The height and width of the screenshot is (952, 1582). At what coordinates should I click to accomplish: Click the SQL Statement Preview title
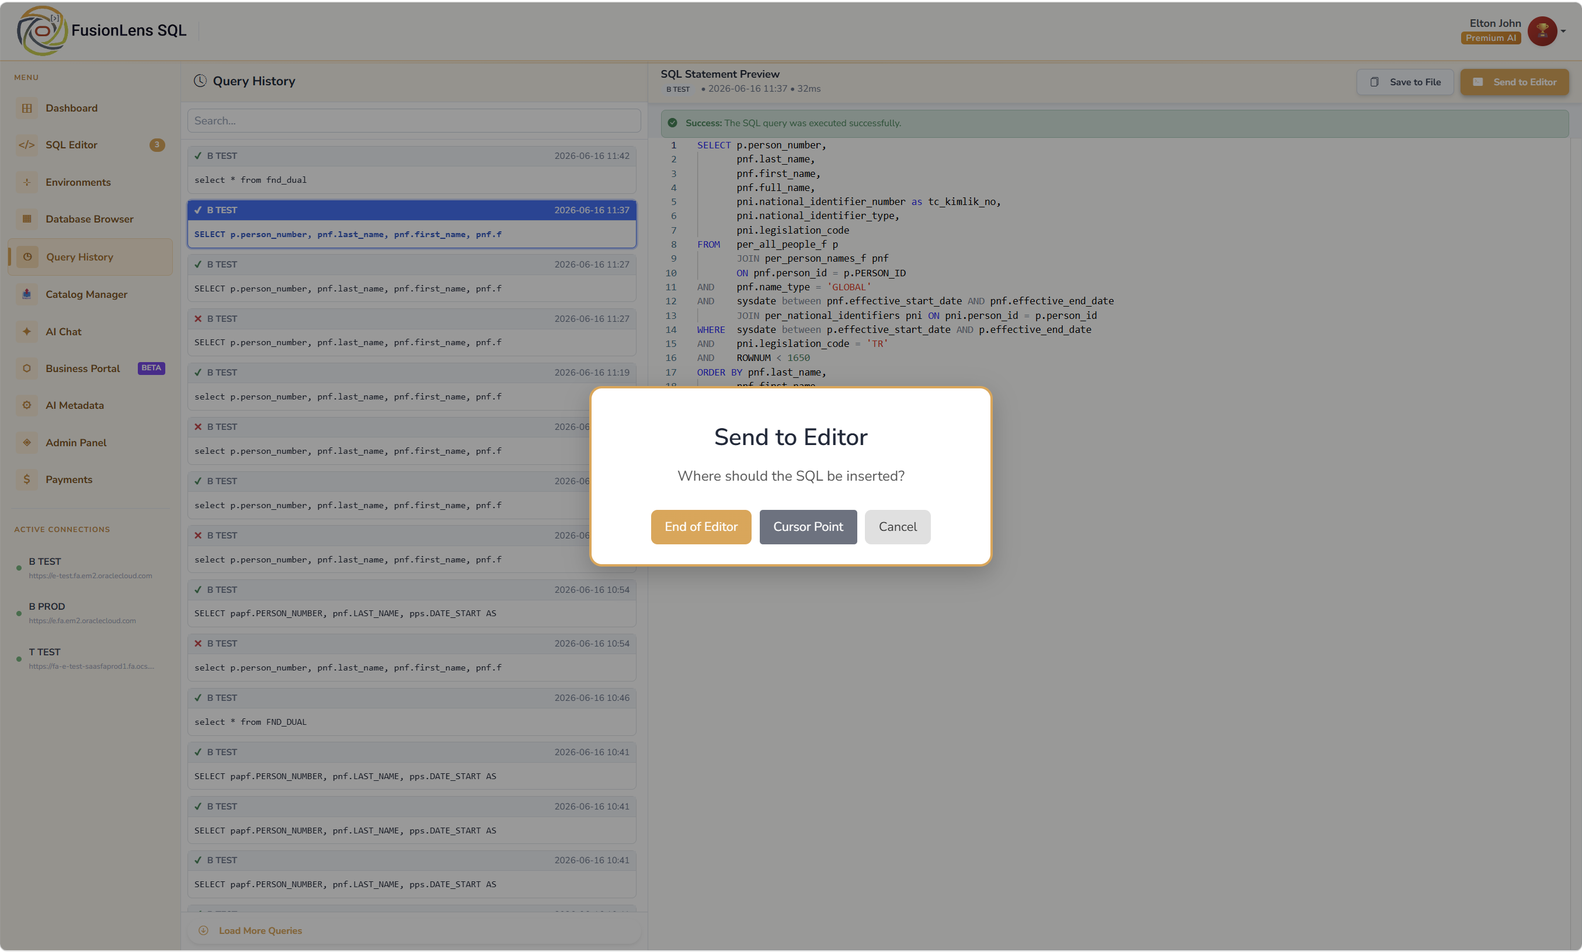point(719,74)
